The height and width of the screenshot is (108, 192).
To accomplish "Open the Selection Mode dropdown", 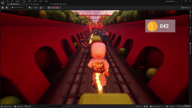I will tap(18, 7).
